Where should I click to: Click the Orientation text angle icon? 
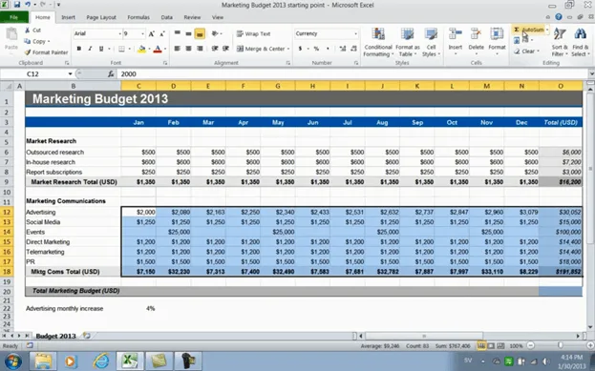(215, 33)
